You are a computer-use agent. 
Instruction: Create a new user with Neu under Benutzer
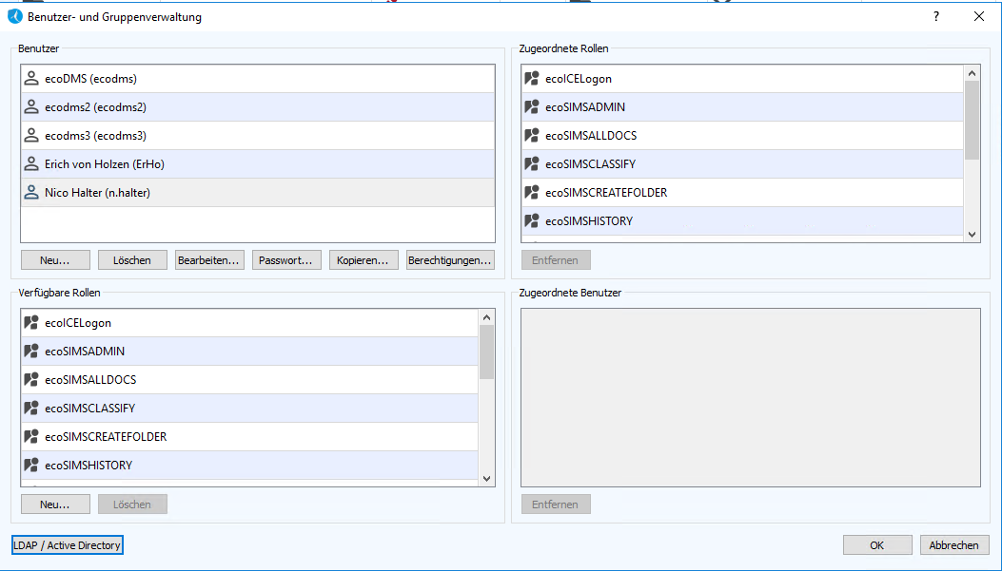click(55, 260)
